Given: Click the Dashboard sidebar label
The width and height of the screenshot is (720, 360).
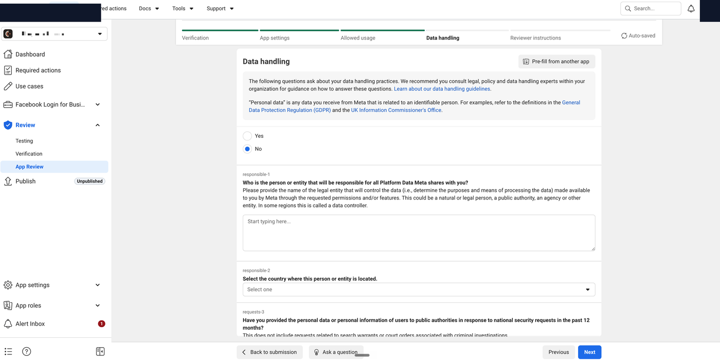Looking at the screenshot, I should coord(30,55).
